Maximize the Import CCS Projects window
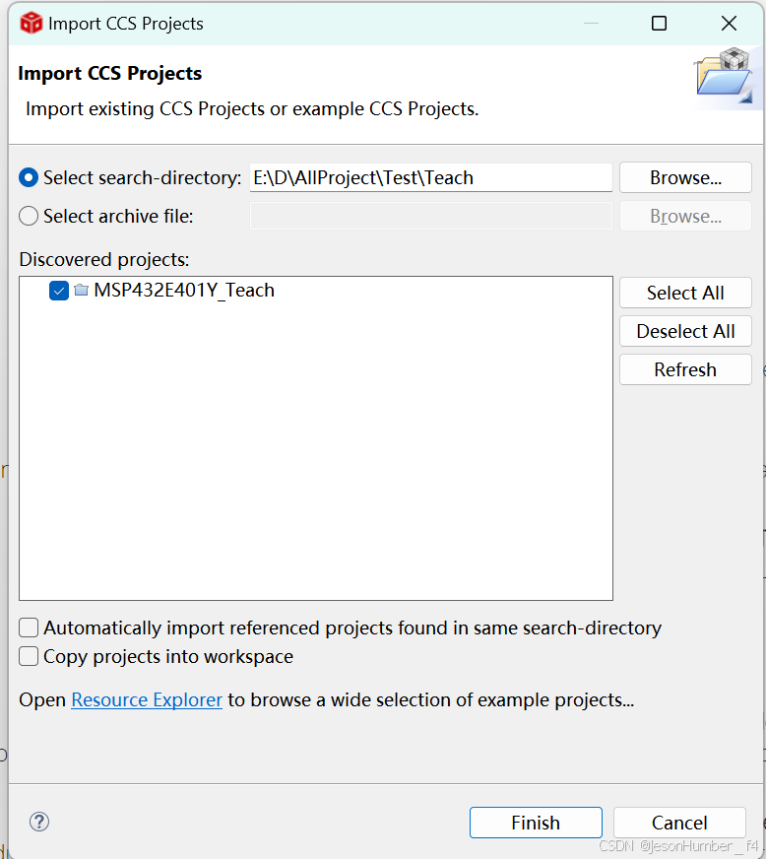The height and width of the screenshot is (859, 766). point(659,23)
